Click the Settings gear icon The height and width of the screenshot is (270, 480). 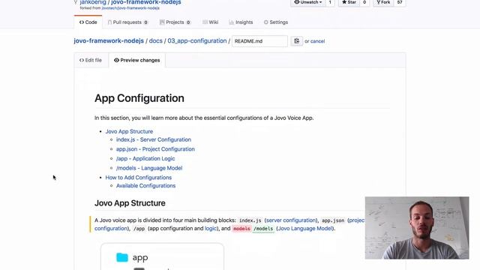[266, 22]
